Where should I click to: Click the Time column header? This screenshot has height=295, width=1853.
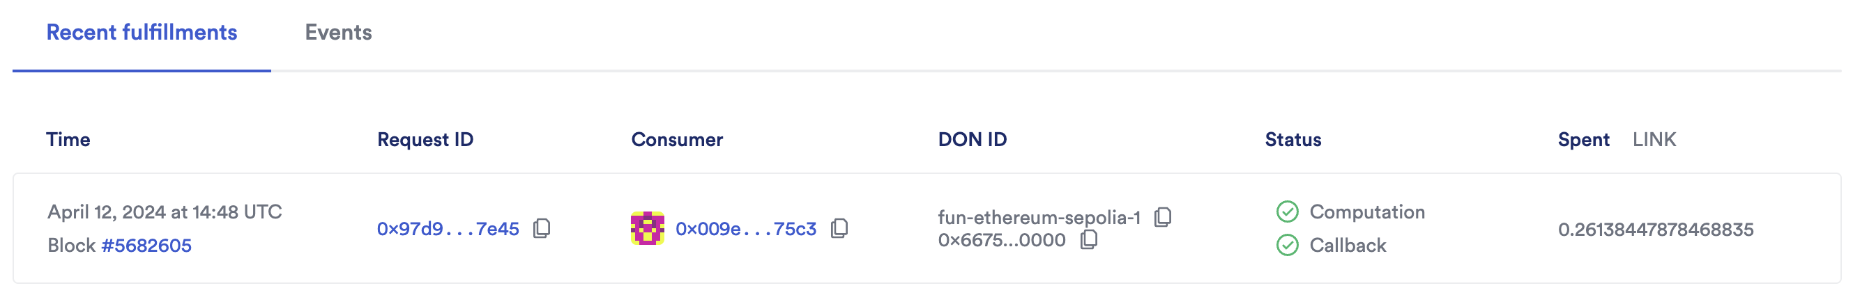pyautogui.click(x=68, y=139)
